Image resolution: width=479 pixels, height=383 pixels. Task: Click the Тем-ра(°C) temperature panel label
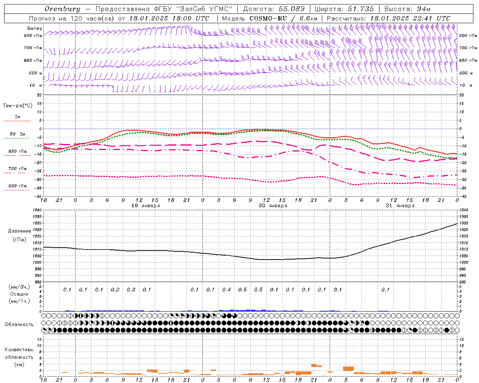(18, 106)
